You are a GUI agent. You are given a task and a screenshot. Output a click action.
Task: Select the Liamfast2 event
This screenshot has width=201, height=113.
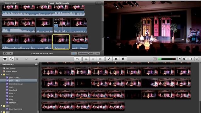[x=13, y=90]
